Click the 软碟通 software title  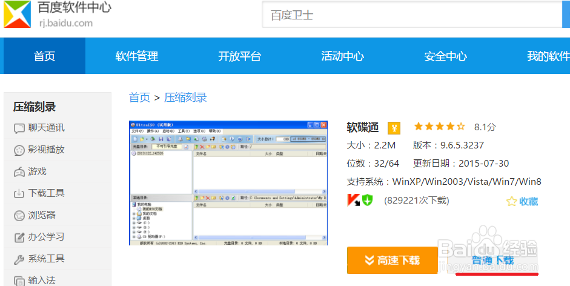(362, 127)
